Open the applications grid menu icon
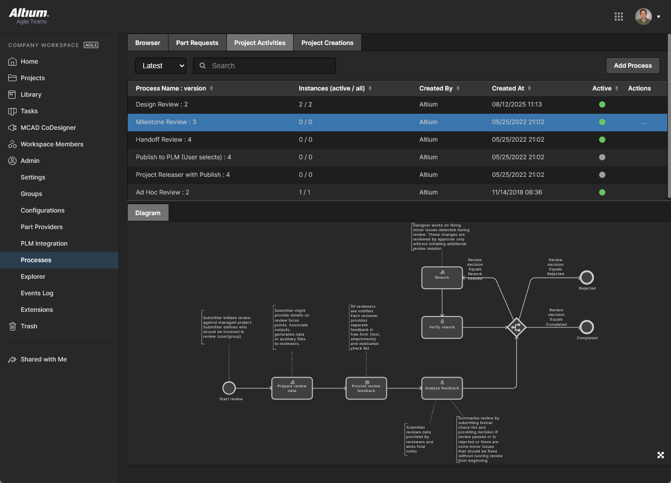Image resolution: width=671 pixels, height=483 pixels. pos(619,17)
